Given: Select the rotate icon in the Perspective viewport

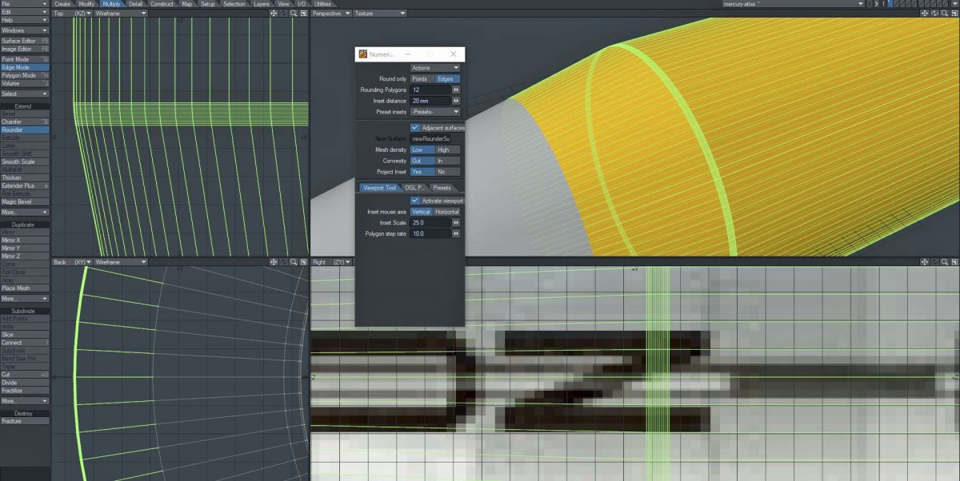Looking at the screenshot, I should (x=934, y=14).
